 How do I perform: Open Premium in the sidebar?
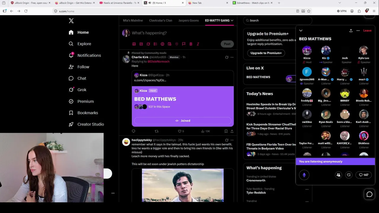tap(81, 101)
